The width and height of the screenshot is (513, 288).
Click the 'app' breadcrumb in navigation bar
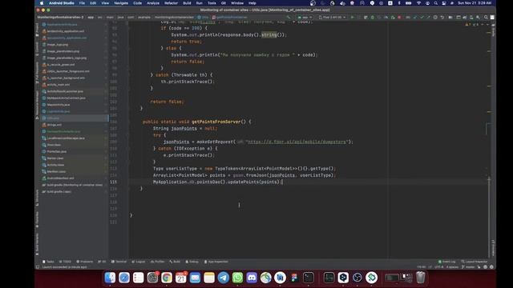91,18
